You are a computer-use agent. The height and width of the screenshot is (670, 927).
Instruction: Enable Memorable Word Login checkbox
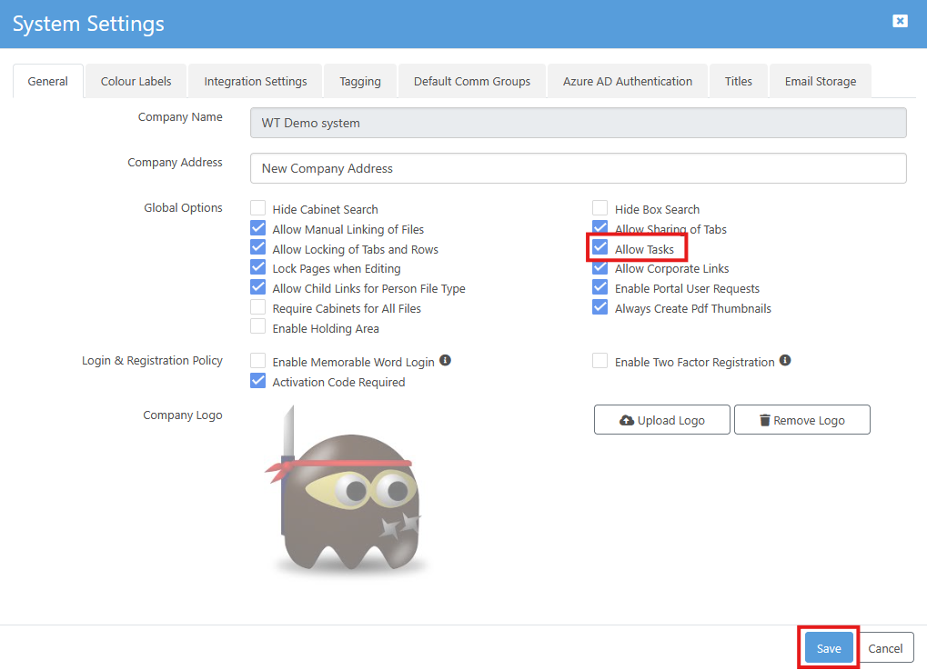pyautogui.click(x=257, y=360)
